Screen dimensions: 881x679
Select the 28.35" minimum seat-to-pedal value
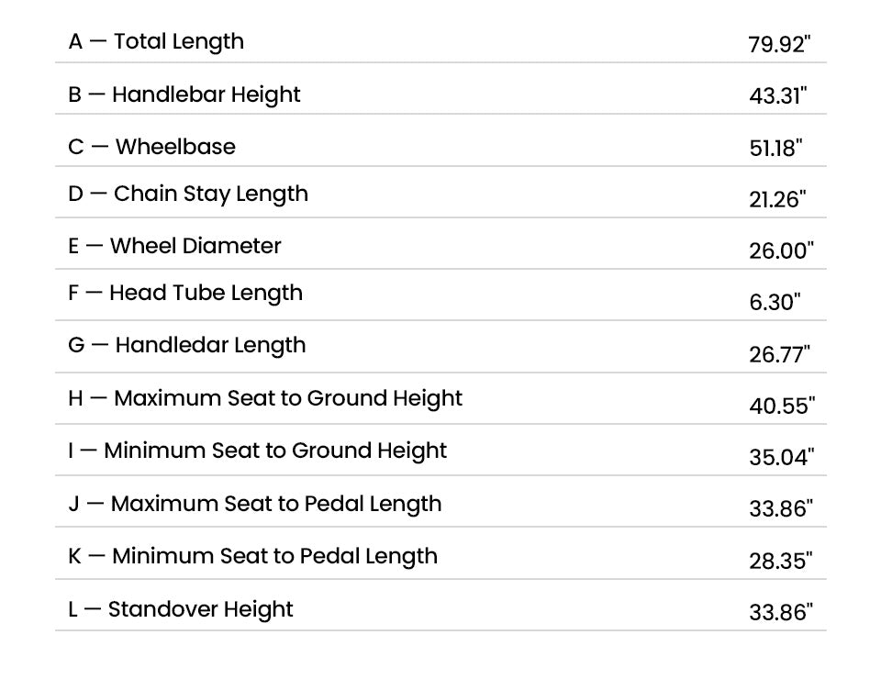click(780, 561)
